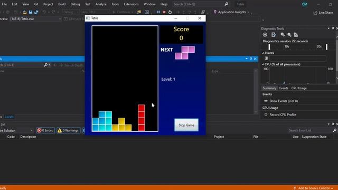Open the View menu
Viewport: 338px width, 190px height.
(25, 4)
